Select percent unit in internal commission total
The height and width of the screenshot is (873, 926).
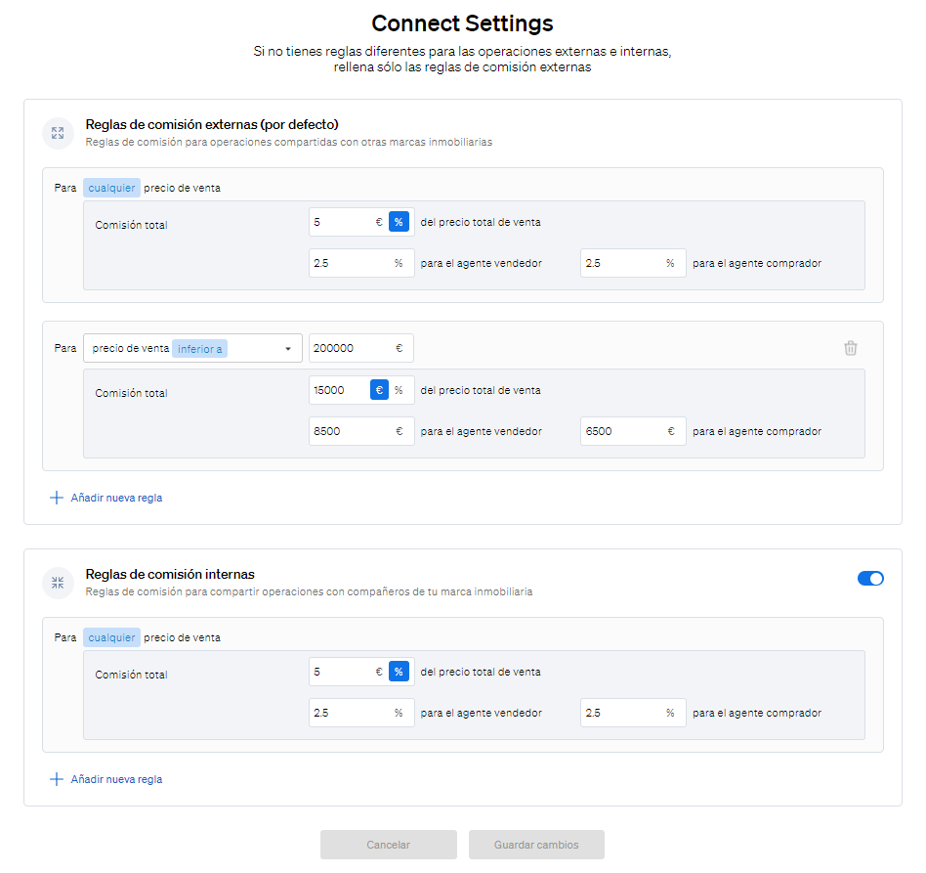(399, 672)
